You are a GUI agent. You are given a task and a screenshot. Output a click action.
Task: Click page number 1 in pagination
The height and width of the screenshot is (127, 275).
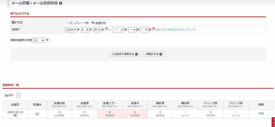pyautogui.click(x=18, y=95)
